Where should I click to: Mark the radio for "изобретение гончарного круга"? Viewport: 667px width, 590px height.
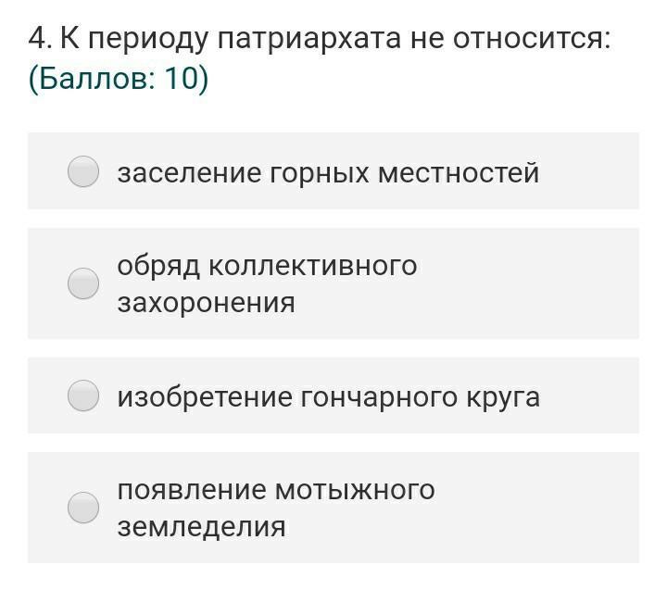(x=83, y=395)
